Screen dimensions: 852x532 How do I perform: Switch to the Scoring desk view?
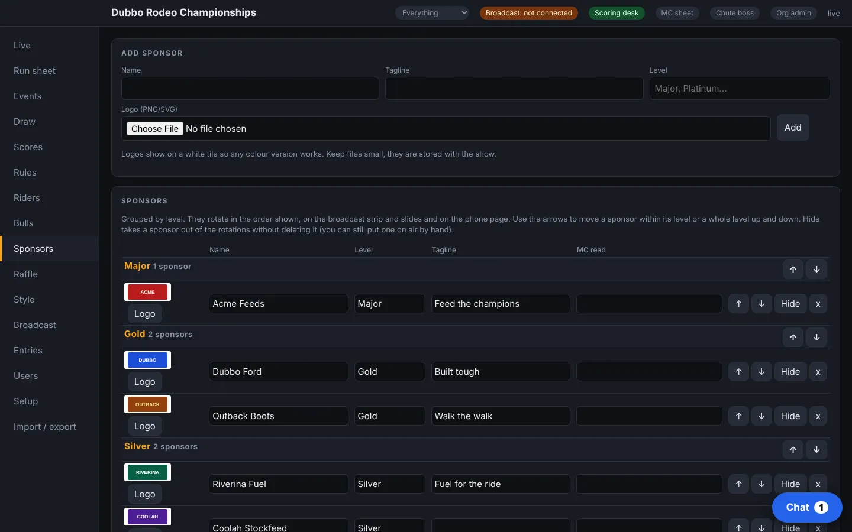point(617,13)
